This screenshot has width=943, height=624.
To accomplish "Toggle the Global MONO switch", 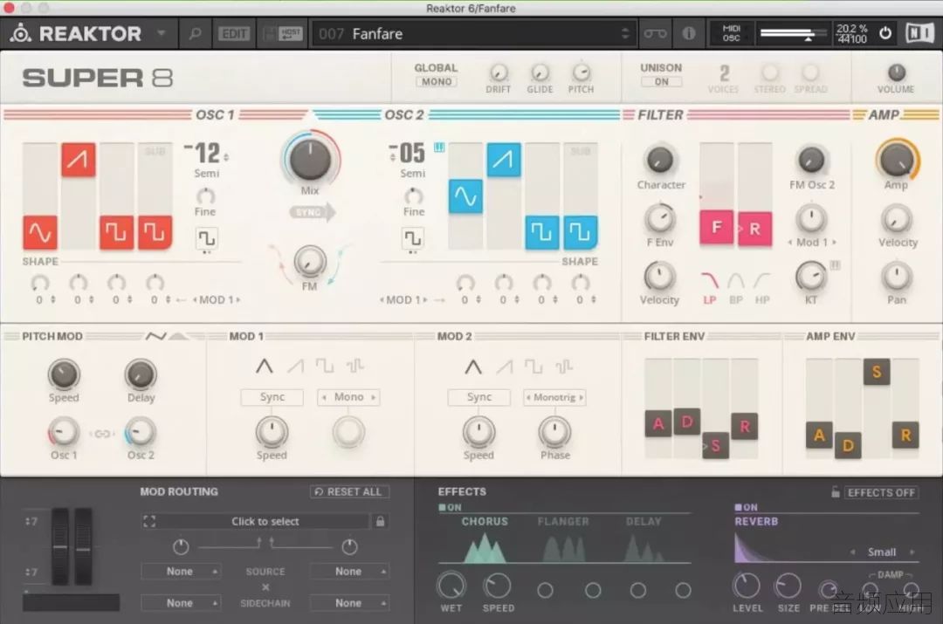I will 437,82.
